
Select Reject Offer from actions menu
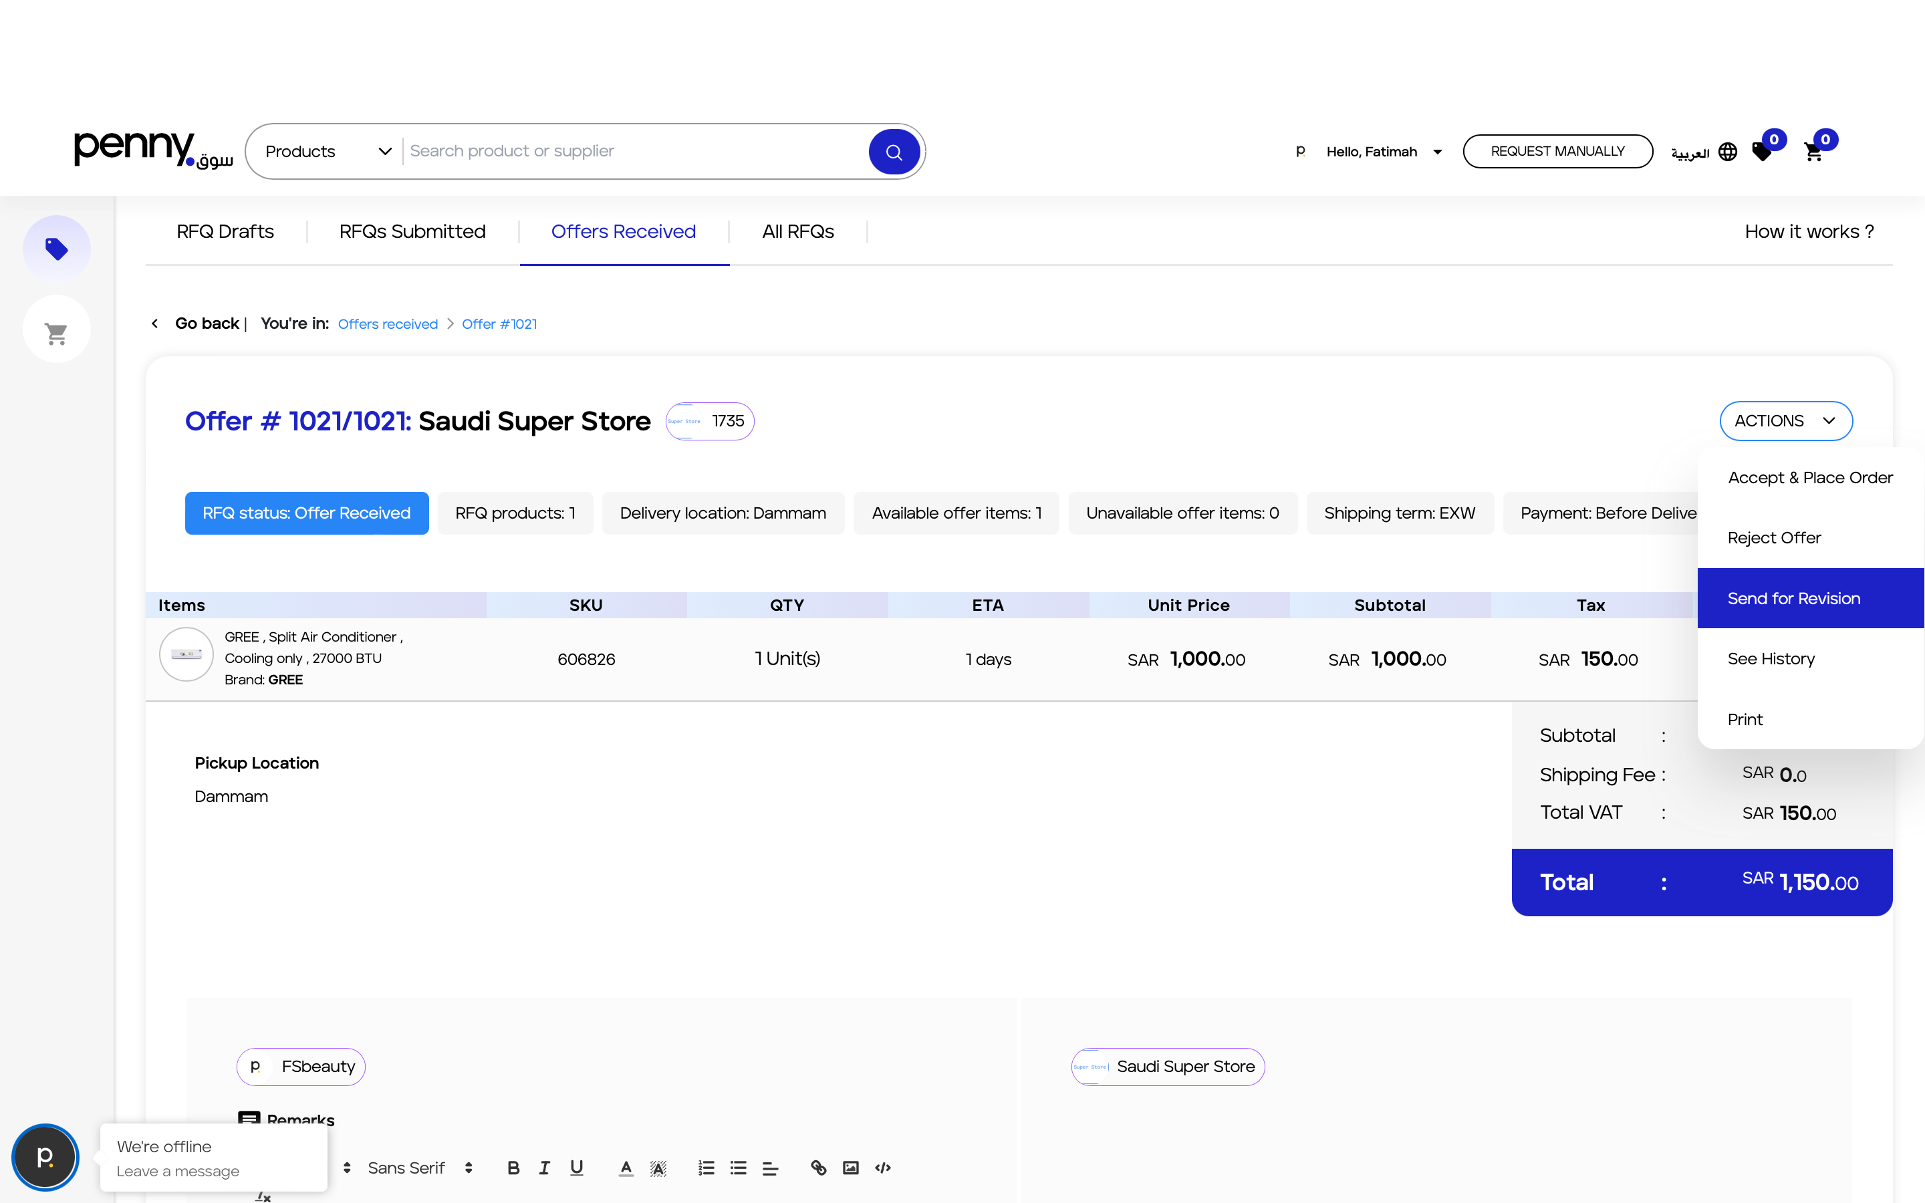coord(1809,538)
